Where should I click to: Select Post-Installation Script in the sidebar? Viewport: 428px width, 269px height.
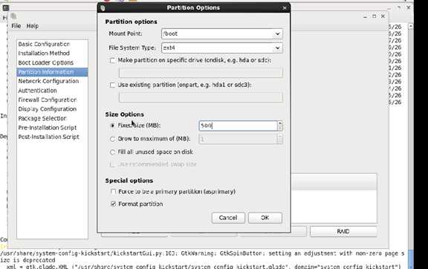click(x=48, y=137)
